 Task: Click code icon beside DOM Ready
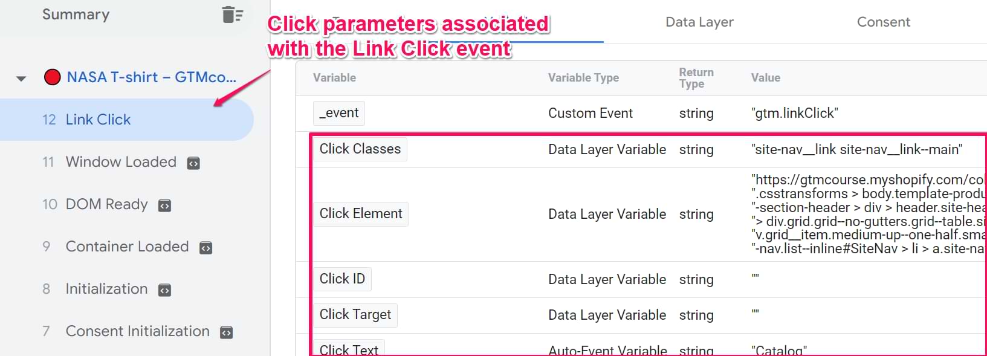tap(164, 206)
